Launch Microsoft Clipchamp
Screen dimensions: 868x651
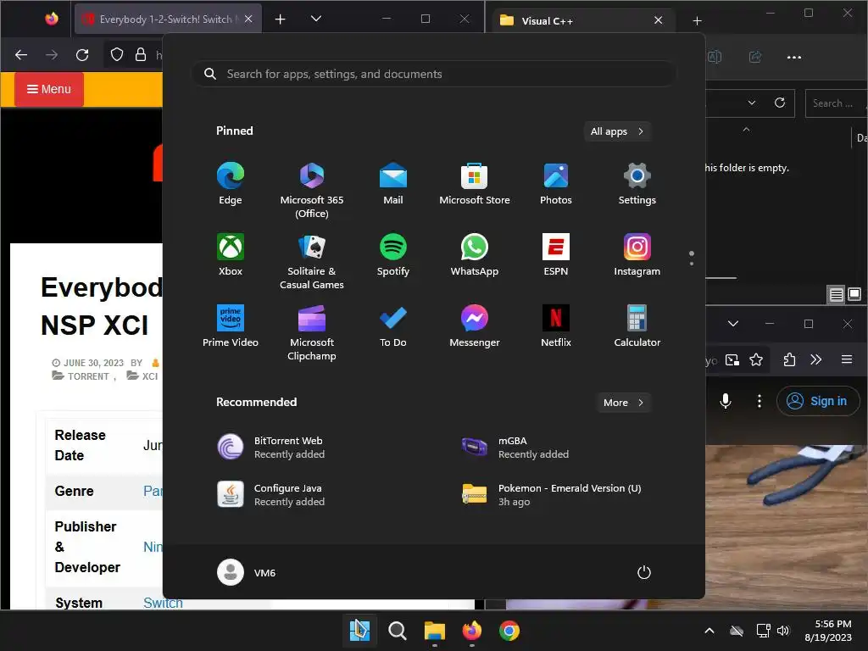pos(312,332)
